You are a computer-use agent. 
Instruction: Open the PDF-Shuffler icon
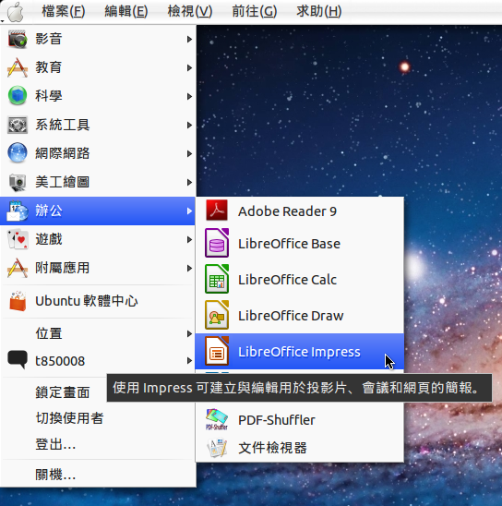click(x=217, y=419)
